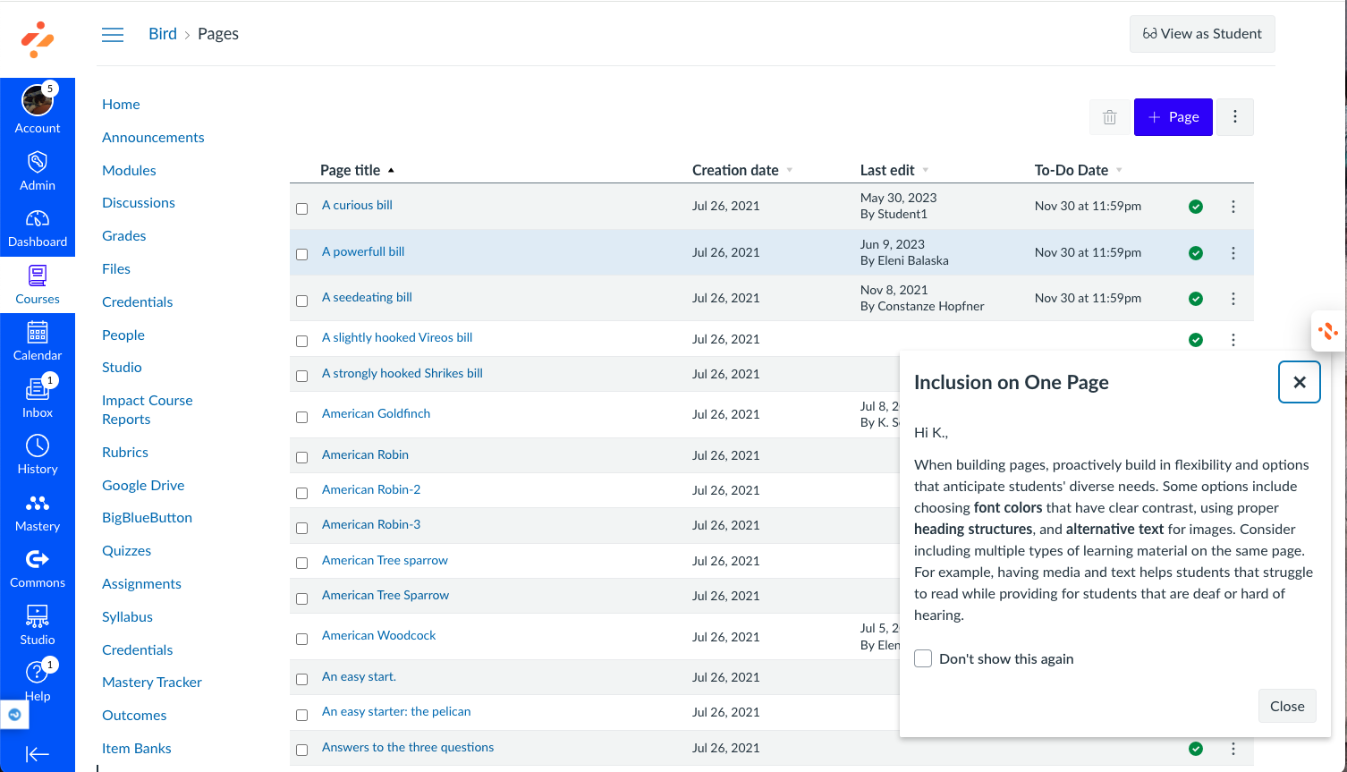Enable Don't show this again checkbox
1347x772 pixels.
coord(923,658)
